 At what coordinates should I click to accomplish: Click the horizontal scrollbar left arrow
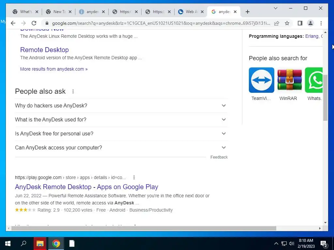8,228
